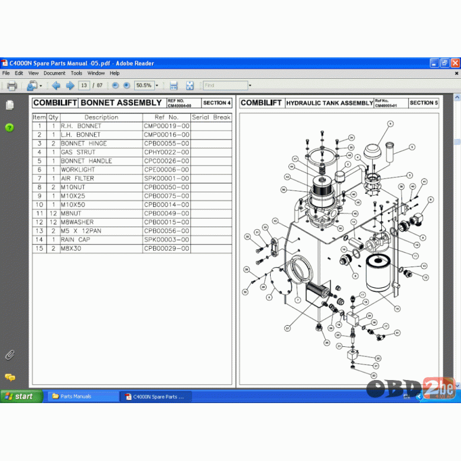Close the document with menu bar X
The width and height of the screenshot is (461, 461).
457,73
